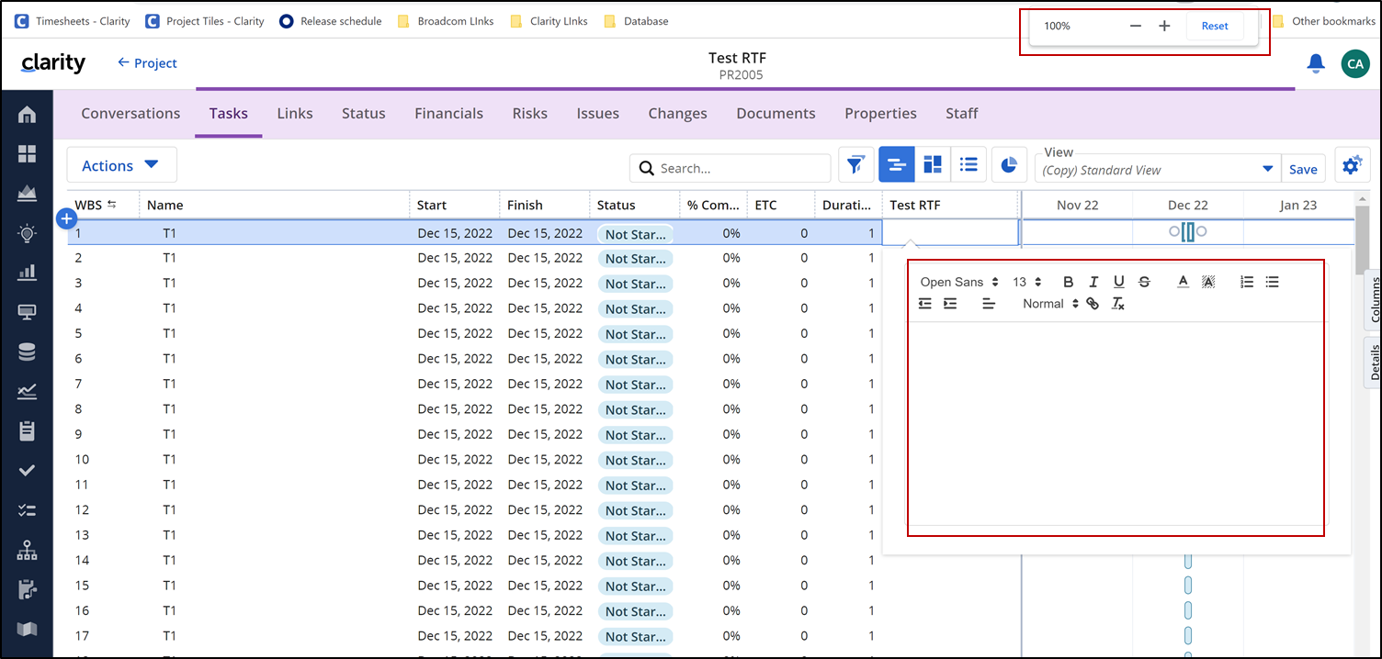Click the task search input field
This screenshot has height=659, width=1382.
pos(740,169)
